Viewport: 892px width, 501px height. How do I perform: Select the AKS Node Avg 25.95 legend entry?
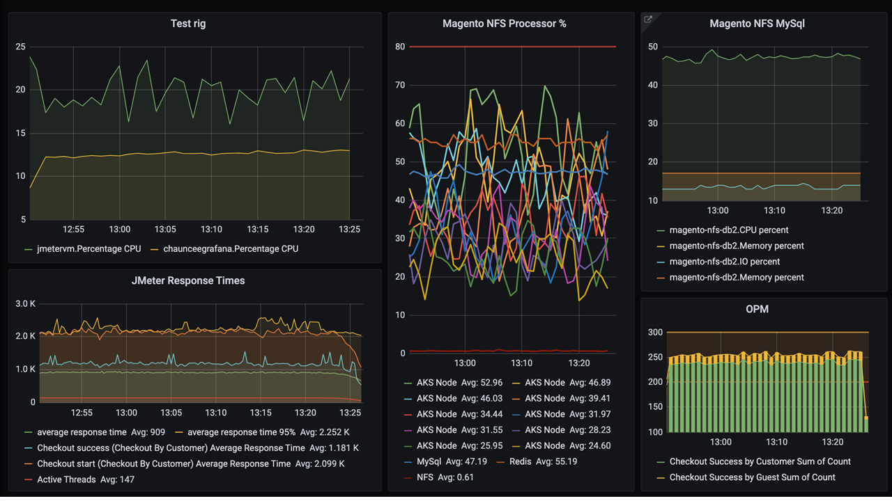click(x=453, y=446)
